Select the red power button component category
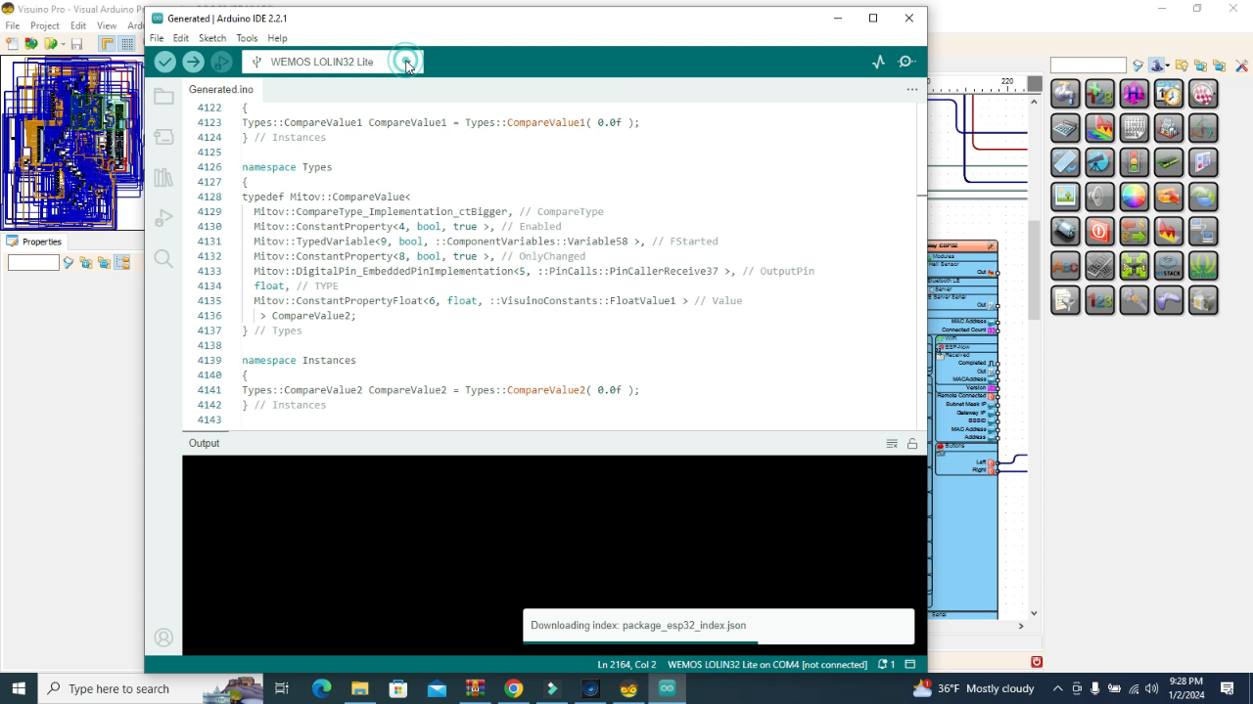Image resolution: width=1253 pixels, height=704 pixels. coord(1100,231)
